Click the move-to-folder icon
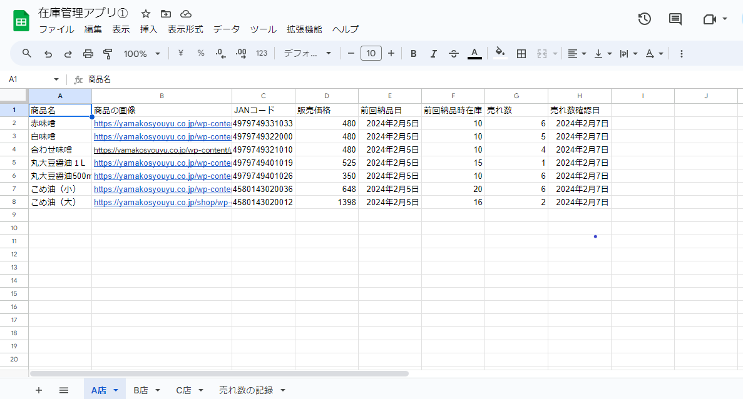Image resolution: width=743 pixels, height=399 pixels. pos(165,14)
